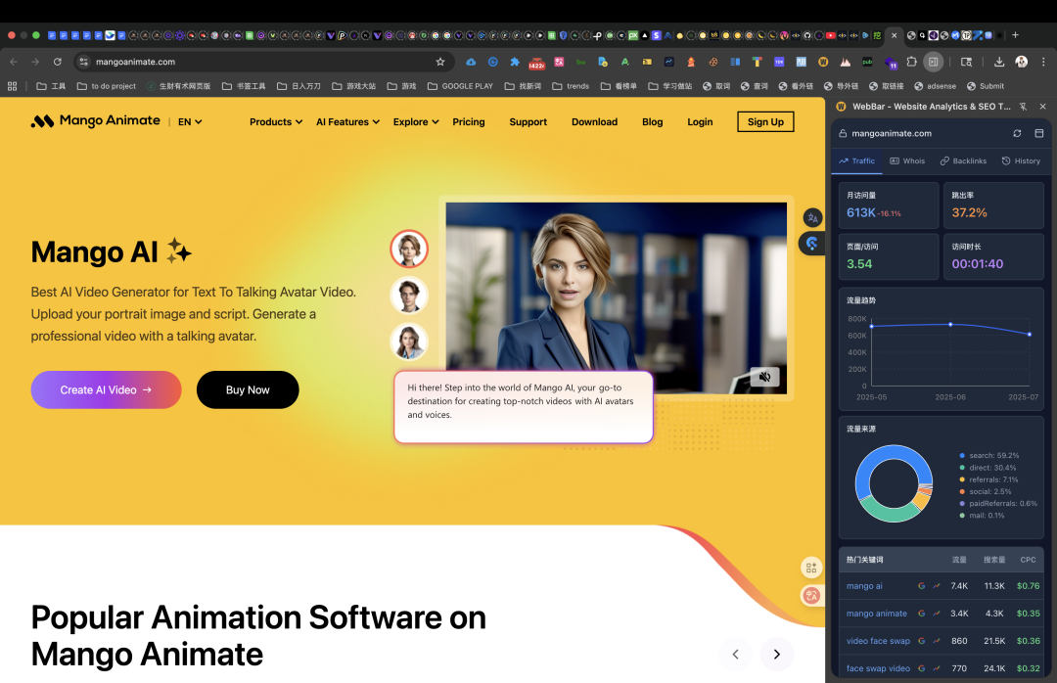
Task: Open the Chrome three-dot menu
Action: [1043, 62]
